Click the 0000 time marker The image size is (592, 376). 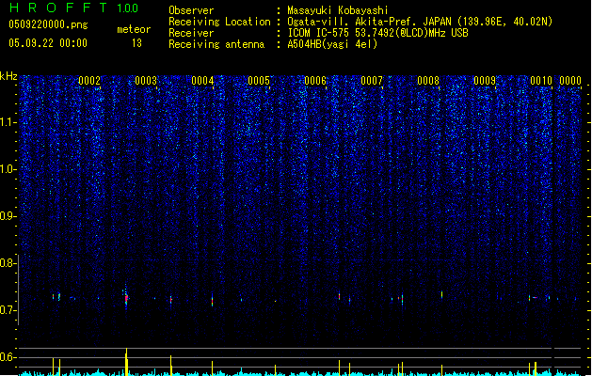click(570, 81)
